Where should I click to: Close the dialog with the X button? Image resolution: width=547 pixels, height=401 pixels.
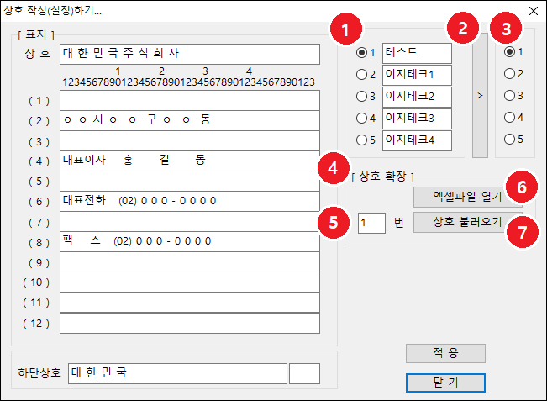(x=533, y=11)
